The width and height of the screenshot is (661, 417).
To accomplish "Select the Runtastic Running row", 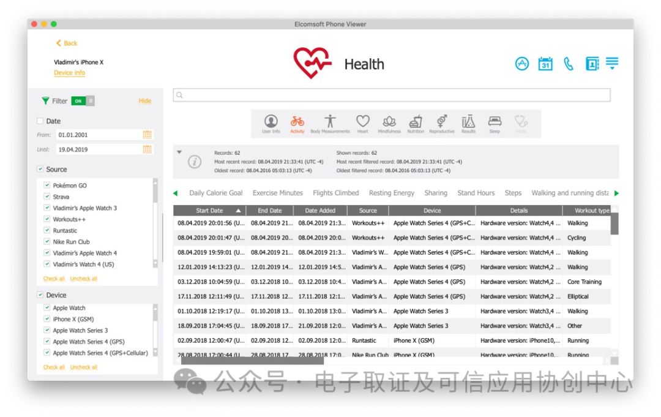I will (x=392, y=340).
